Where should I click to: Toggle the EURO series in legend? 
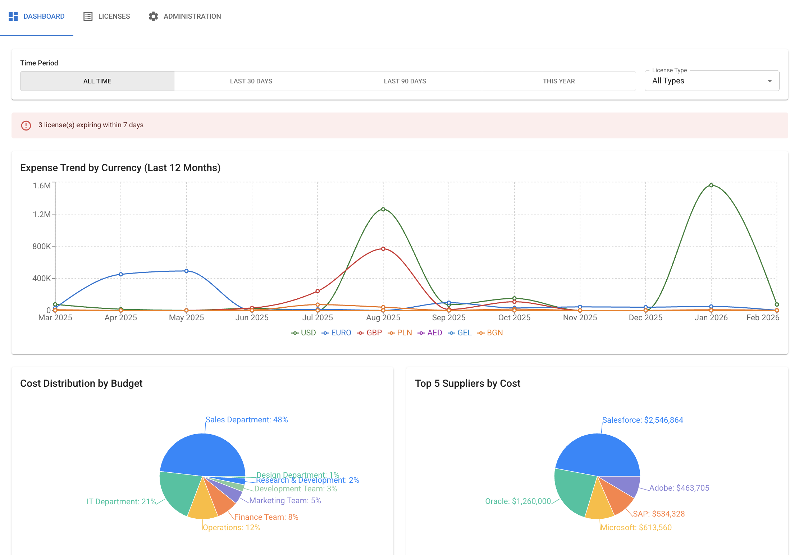[341, 333]
